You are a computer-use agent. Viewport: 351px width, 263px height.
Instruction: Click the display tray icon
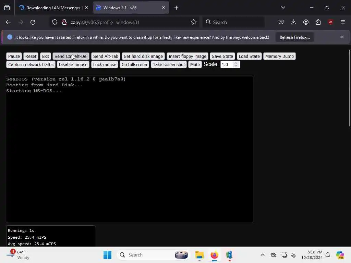click(284, 255)
